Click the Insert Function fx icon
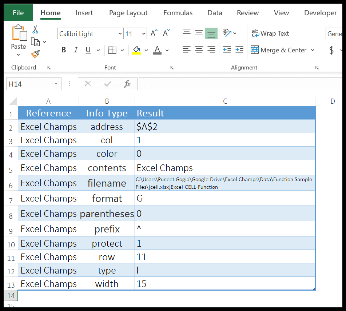346x311 pixels. pyautogui.click(x=127, y=84)
